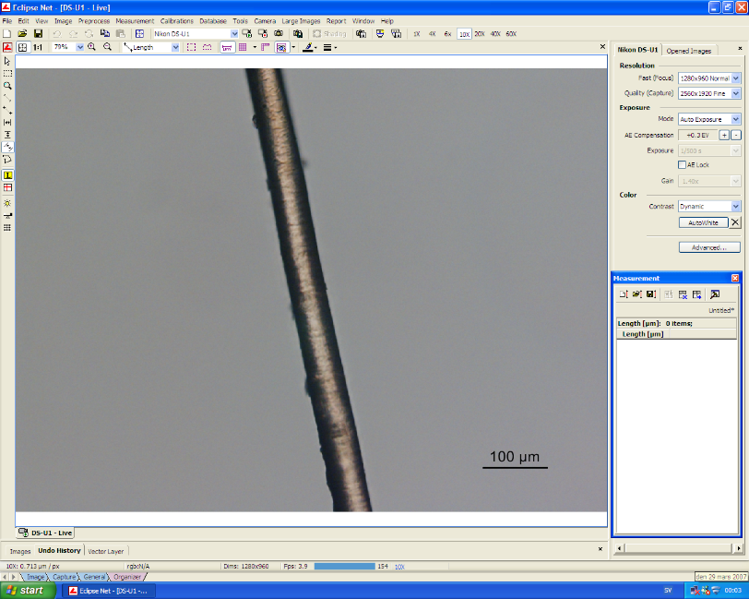Open the Fast (Focus) resolution dropdown
Screen dimensions: 749x599
[736, 78]
